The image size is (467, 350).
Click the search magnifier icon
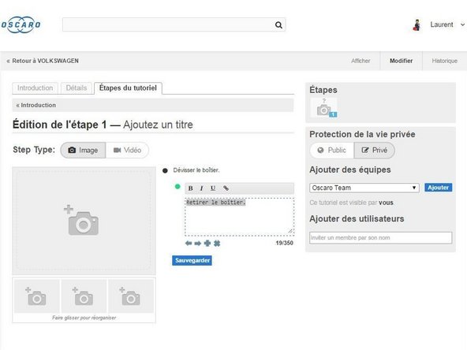278,25
